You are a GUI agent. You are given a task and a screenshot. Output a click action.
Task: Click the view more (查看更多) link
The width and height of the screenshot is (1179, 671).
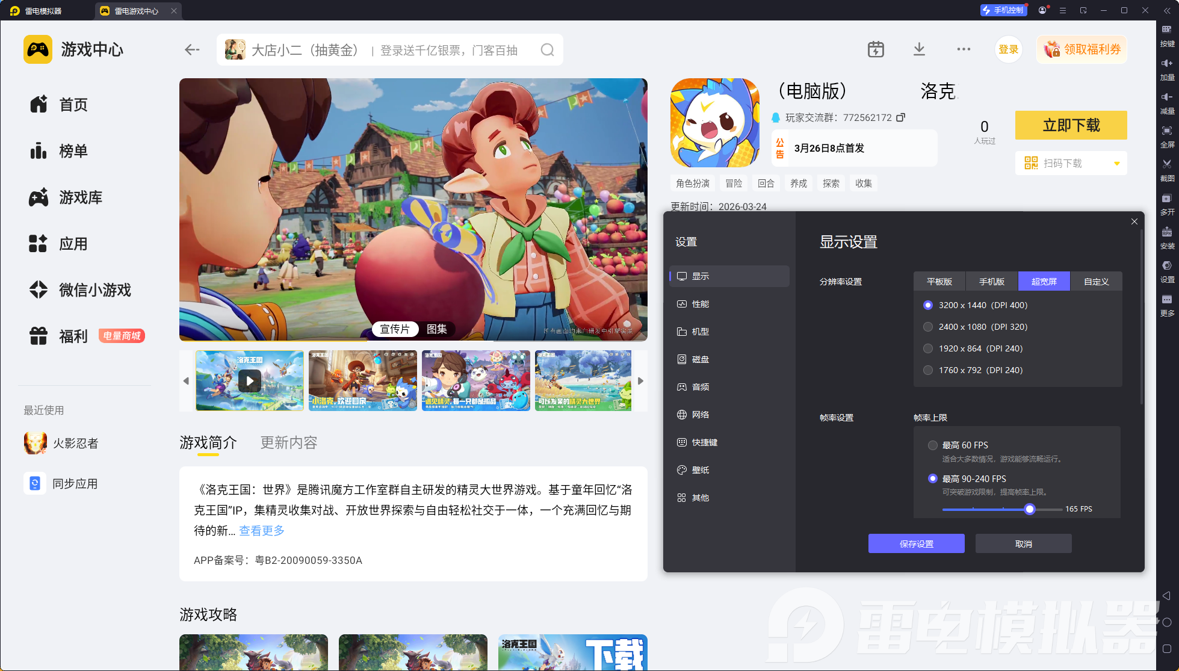click(262, 531)
